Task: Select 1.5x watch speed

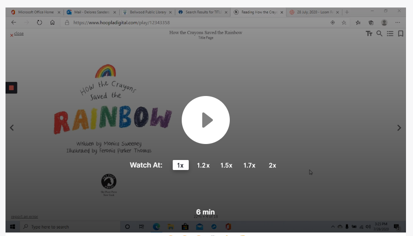Action: tap(226, 165)
